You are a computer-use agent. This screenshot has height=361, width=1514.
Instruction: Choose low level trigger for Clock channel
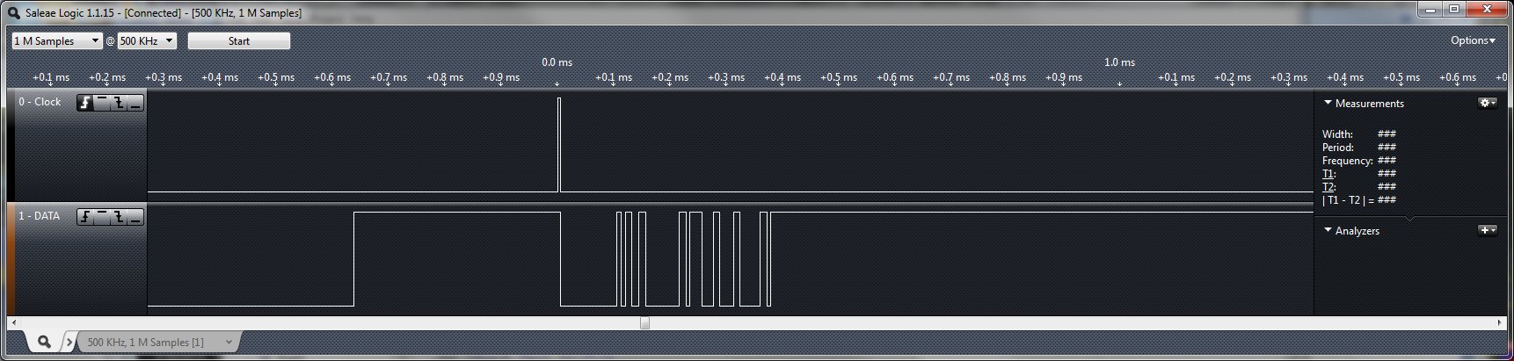point(135,103)
